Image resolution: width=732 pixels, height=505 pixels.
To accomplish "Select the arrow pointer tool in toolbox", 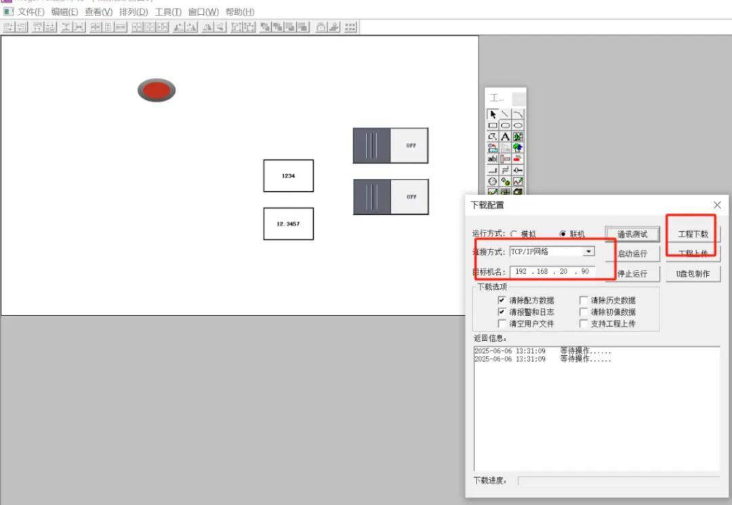I will 493,114.
